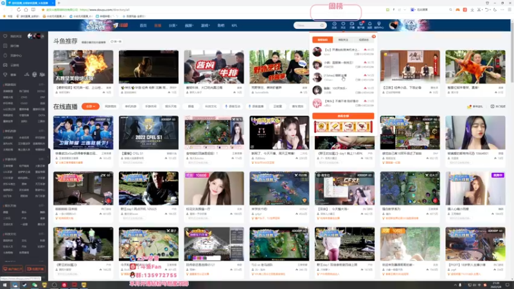514x289 pixels.
Task: Click the browser home icon
Action: tap(26, 10)
